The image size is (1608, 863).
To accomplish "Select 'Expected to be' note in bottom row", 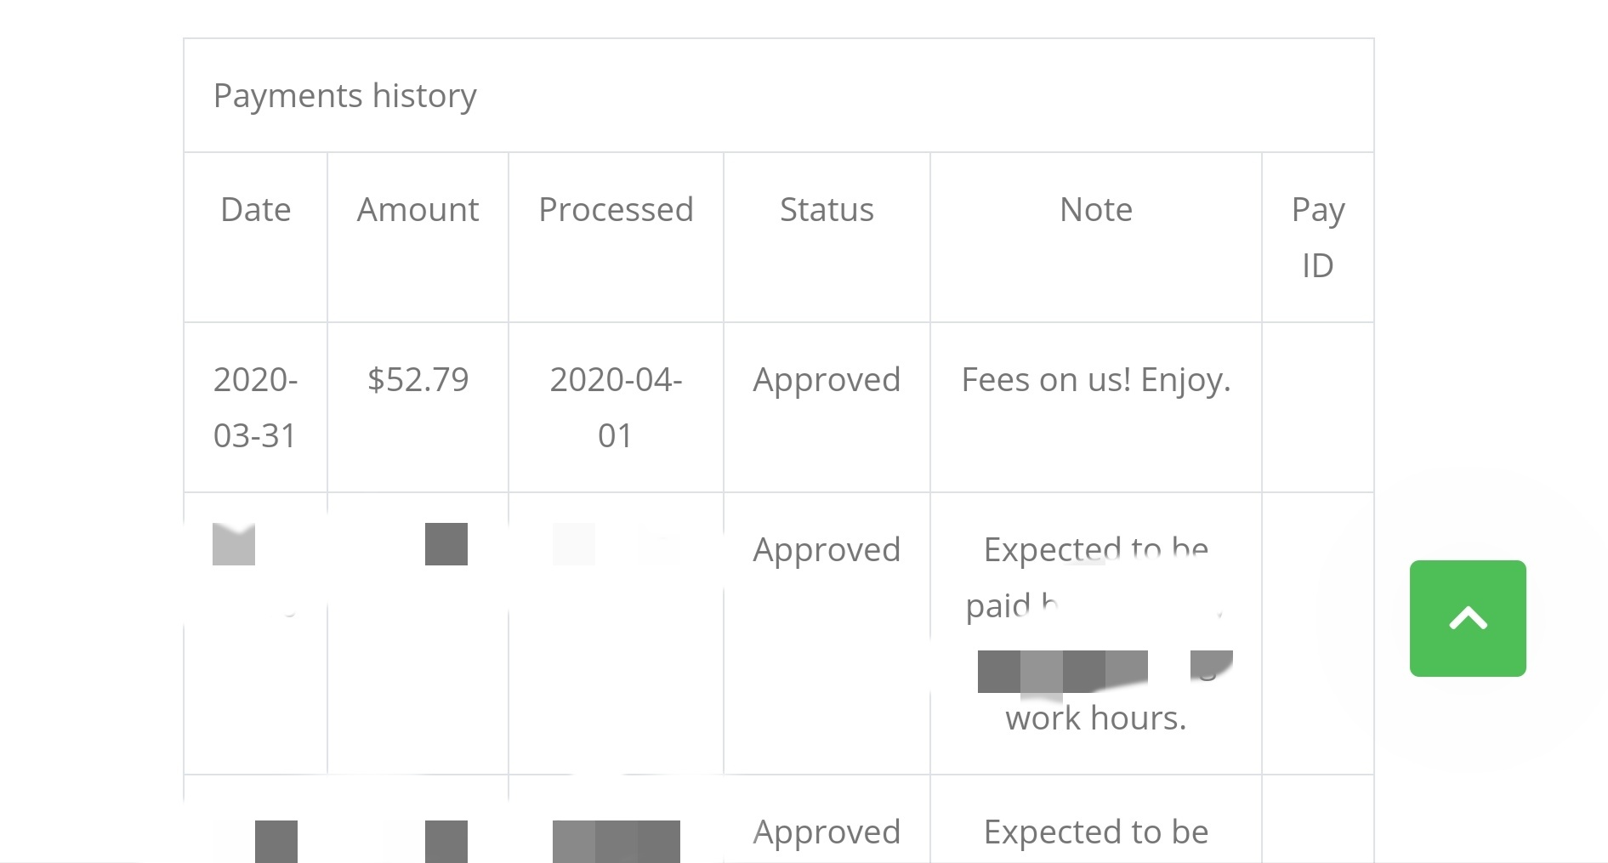I will pyautogui.click(x=1095, y=832).
